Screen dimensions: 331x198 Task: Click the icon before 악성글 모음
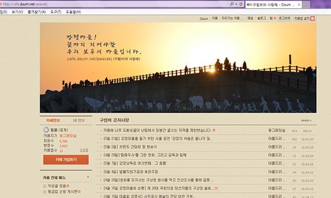[x=45, y=186]
